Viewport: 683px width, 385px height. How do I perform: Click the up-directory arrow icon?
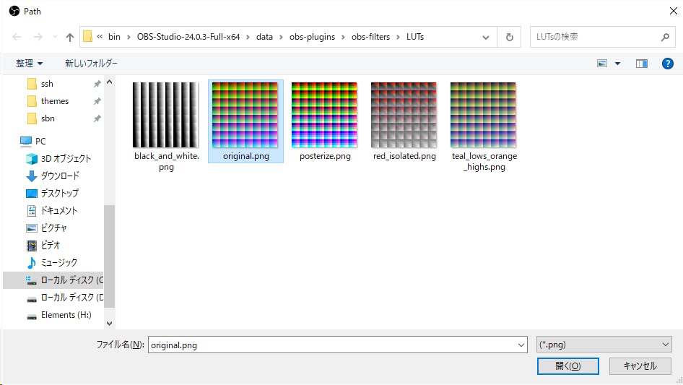pyautogui.click(x=70, y=37)
